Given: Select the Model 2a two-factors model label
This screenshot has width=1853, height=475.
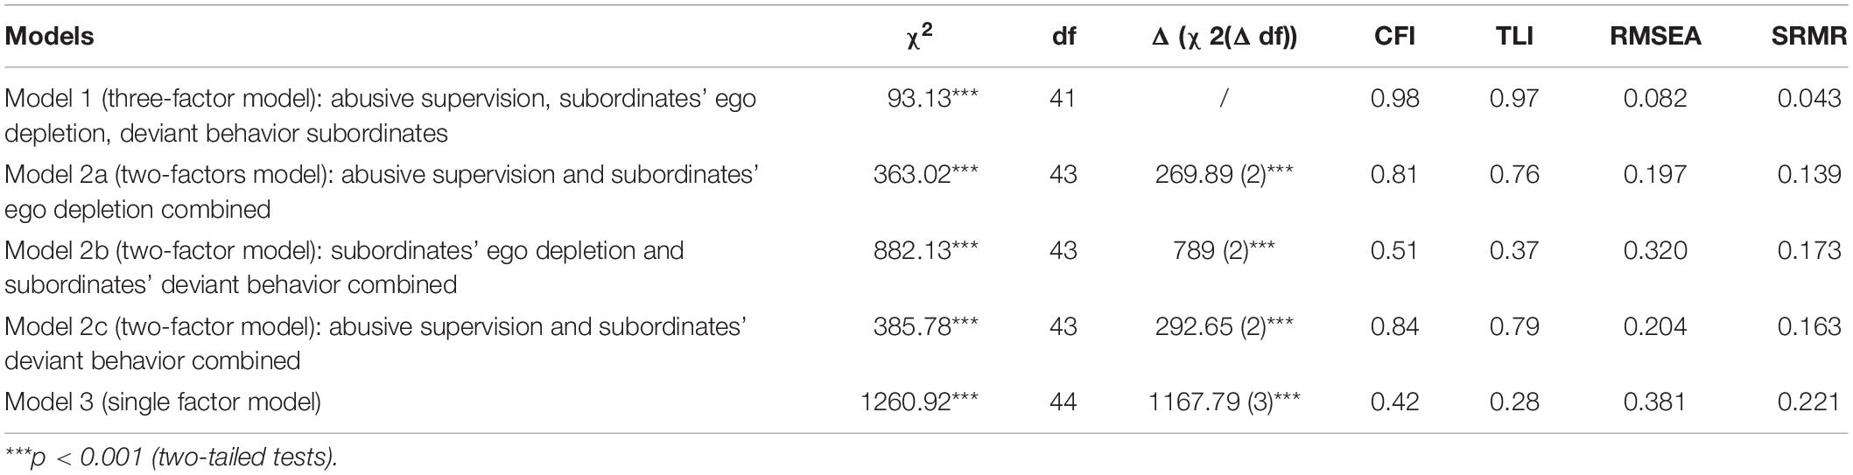Looking at the screenshot, I should coord(382,192).
